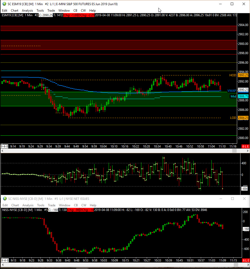Click the red 'Chg: -1.00' field in ESM19 header

click(x=70, y=15)
